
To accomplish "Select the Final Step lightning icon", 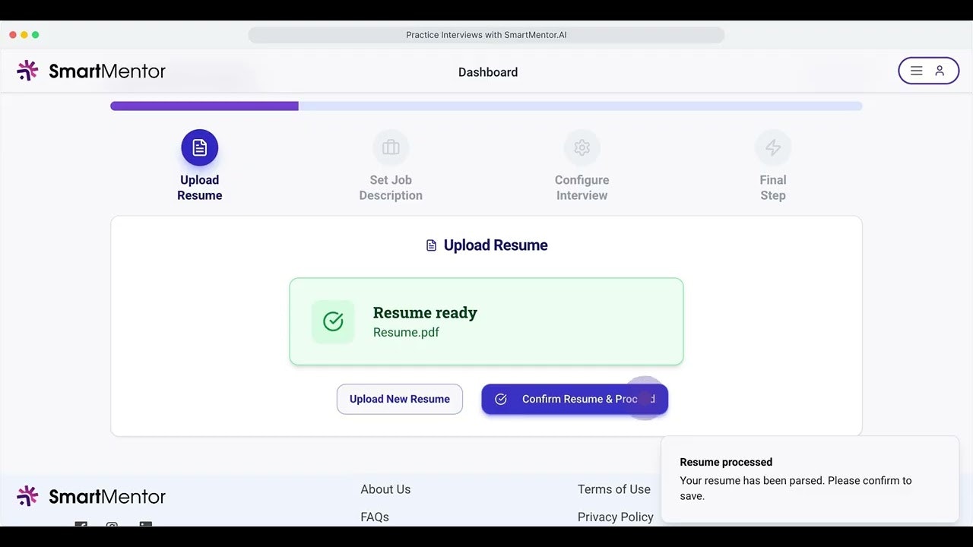I will [773, 147].
